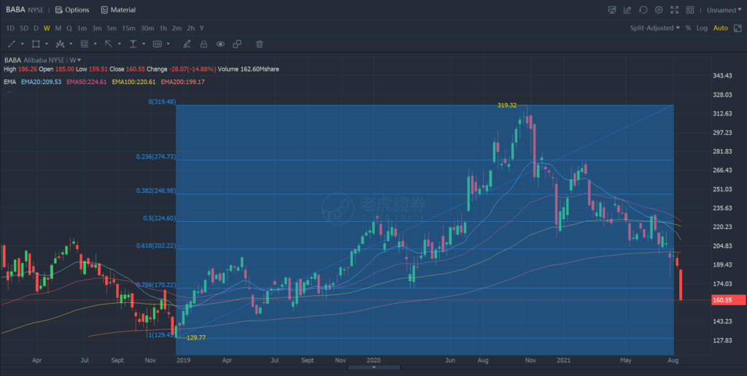Click the refresh chart icon
747x376 pixels.
pyautogui.click(x=643, y=9)
